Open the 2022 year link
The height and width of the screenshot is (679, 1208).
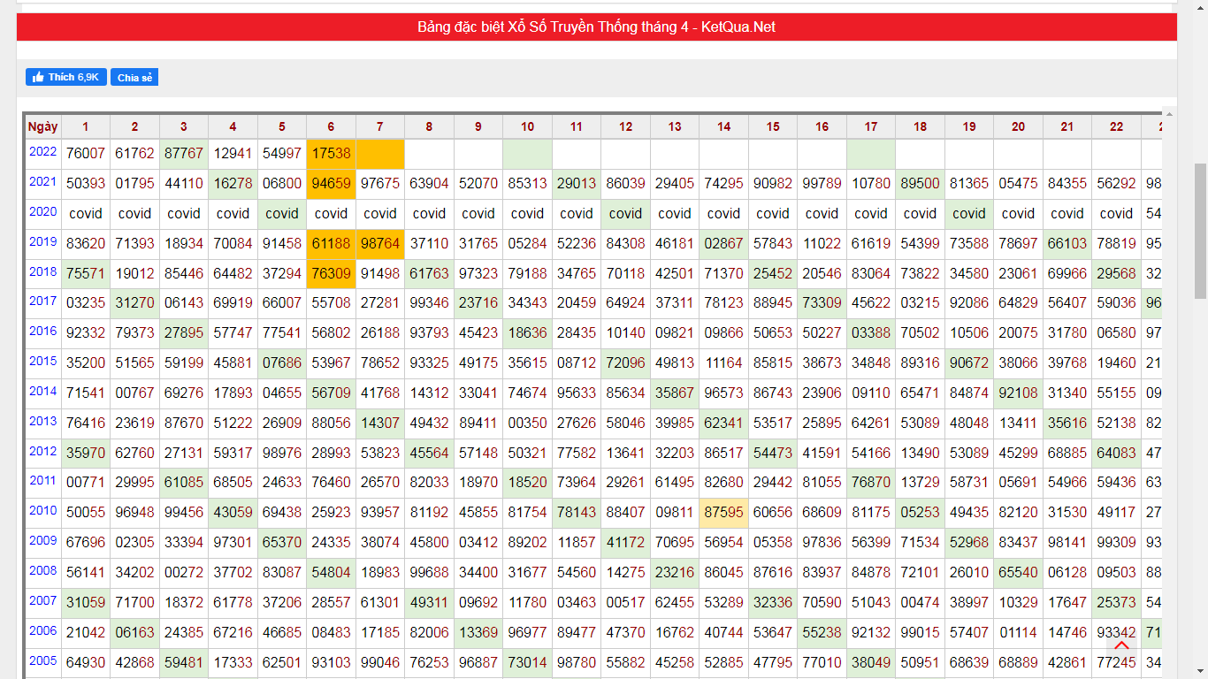[x=42, y=152]
